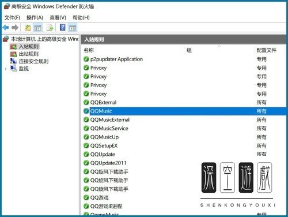Click green check icon of QQMusicExternal
This screenshot has width=288, height=217.
[x=86, y=119]
